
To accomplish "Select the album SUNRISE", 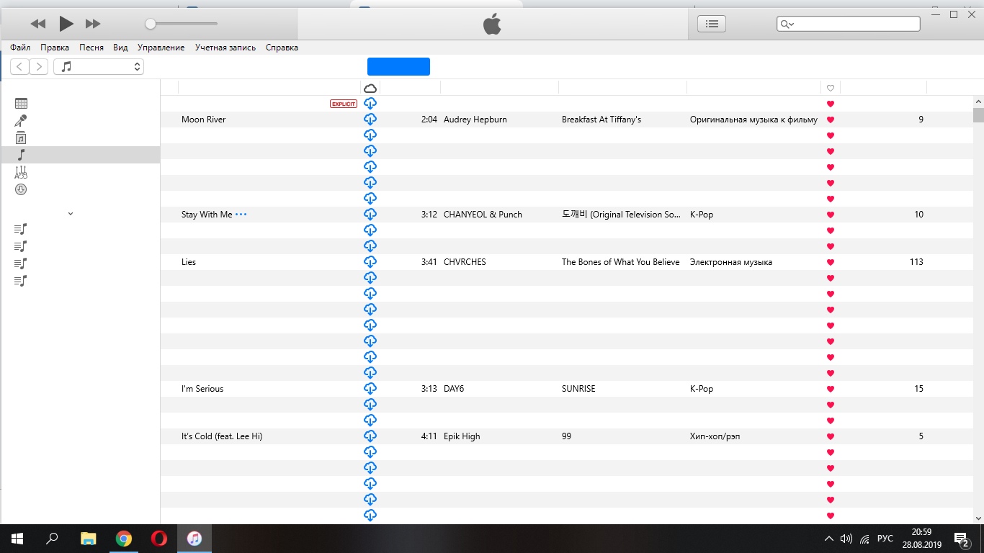I will coord(578,389).
